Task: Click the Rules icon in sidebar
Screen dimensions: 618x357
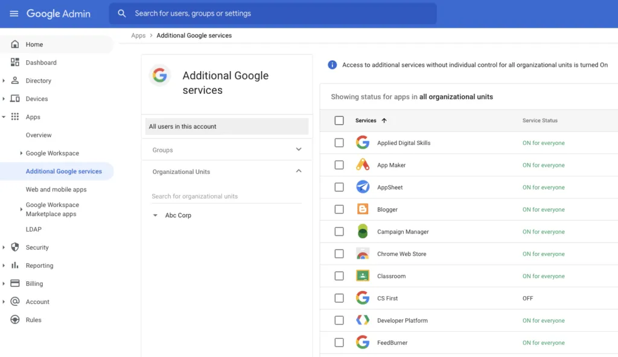Action: [15, 319]
